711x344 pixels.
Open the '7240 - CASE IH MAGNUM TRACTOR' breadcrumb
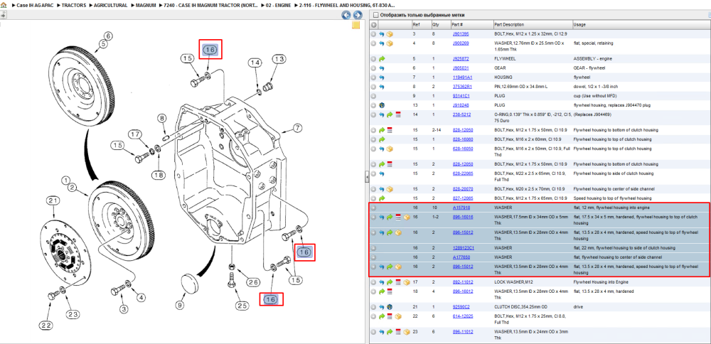coord(211,6)
